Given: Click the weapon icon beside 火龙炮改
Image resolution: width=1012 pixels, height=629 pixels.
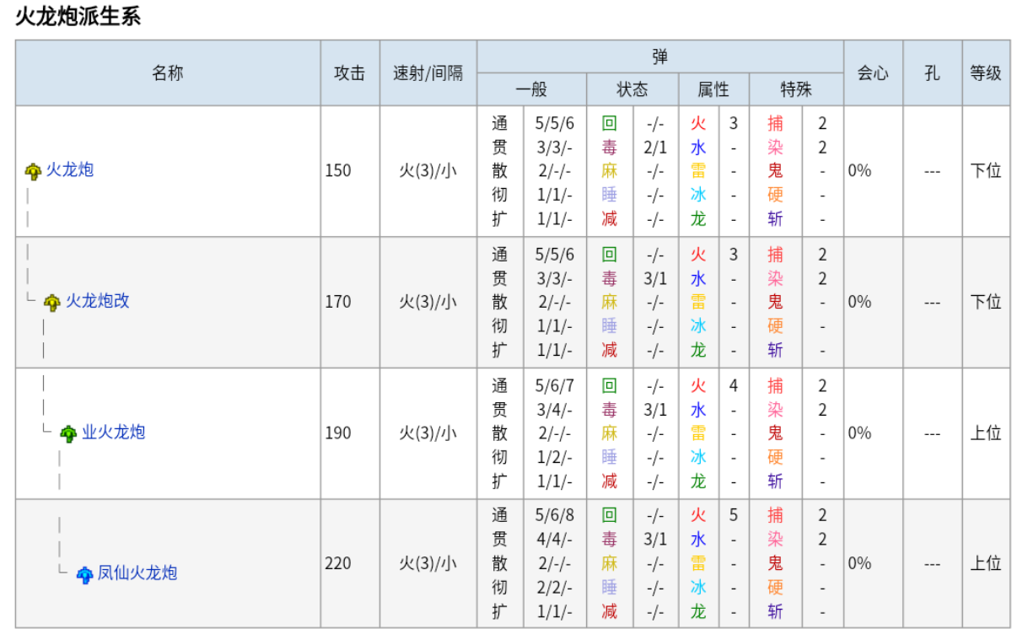Looking at the screenshot, I should tap(52, 302).
